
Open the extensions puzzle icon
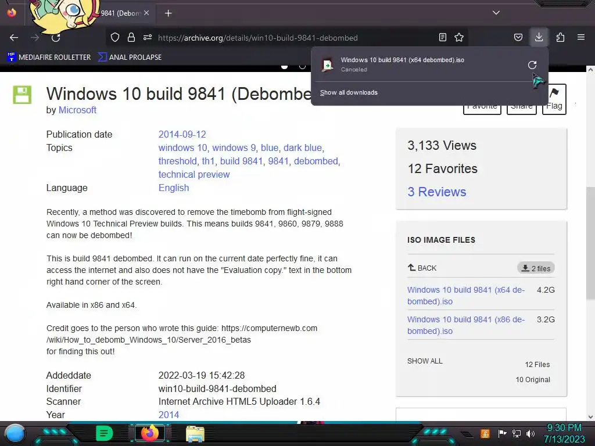coord(560,37)
